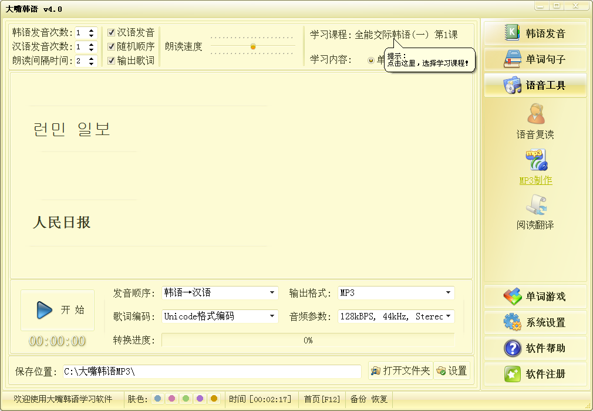This screenshot has height=411, width=593.
Task: Click the books icon beside 单词句子
Action: [512, 59]
